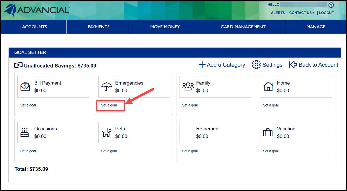The width and height of the screenshot is (347, 191).
Task: Click the plus icon to add a category
Action: 202,65
